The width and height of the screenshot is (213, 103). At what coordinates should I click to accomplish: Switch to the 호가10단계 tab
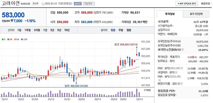point(196,14)
